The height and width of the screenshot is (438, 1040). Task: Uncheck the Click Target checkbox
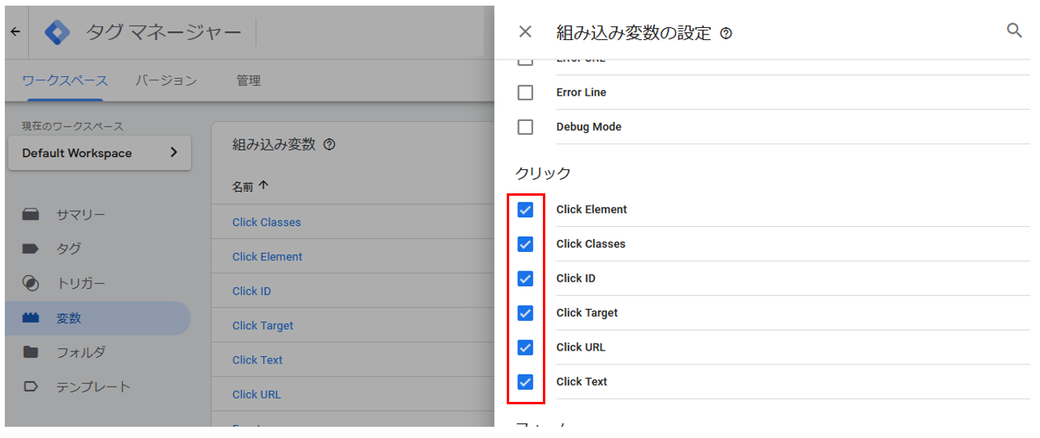tap(525, 313)
